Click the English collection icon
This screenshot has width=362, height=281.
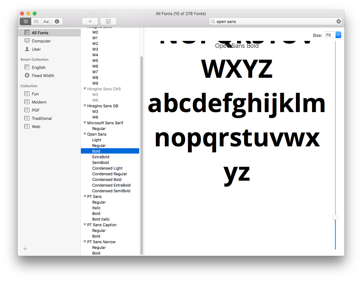click(x=27, y=67)
